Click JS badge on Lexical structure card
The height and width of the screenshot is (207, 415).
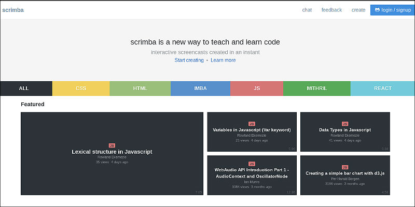[112, 145]
